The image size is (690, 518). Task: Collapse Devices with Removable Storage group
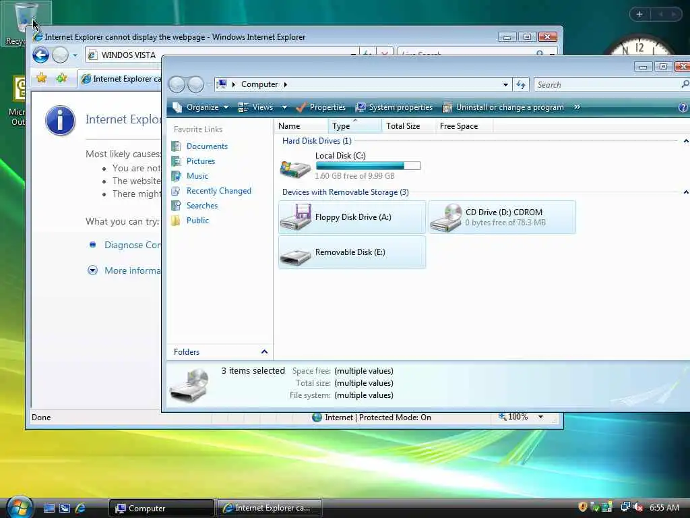685,192
